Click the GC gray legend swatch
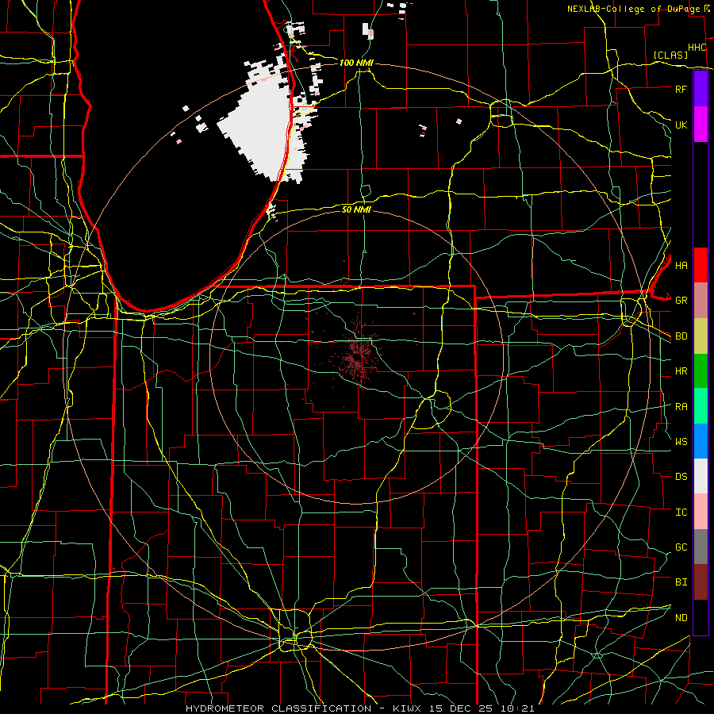Image resolution: width=714 pixels, height=714 pixels. [701, 547]
